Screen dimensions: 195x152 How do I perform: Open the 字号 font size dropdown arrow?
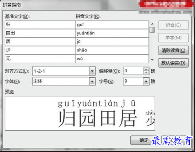click(146, 82)
